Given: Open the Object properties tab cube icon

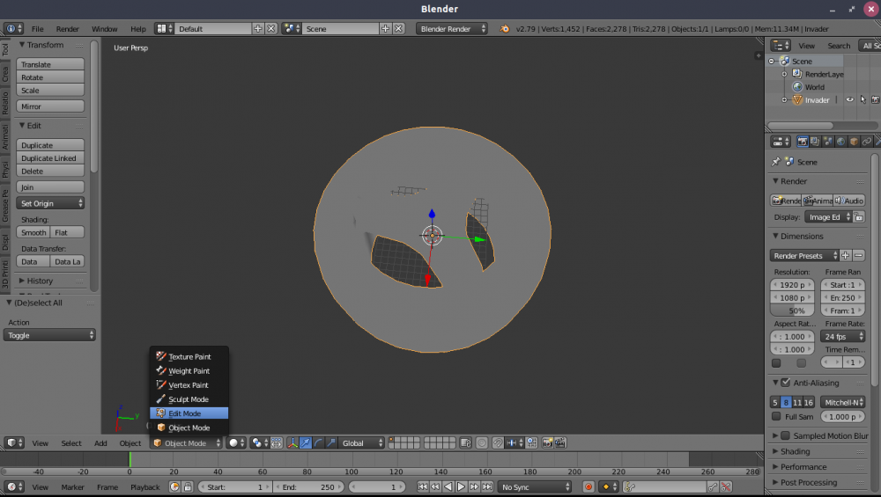Looking at the screenshot, I should tap(854, 142).
